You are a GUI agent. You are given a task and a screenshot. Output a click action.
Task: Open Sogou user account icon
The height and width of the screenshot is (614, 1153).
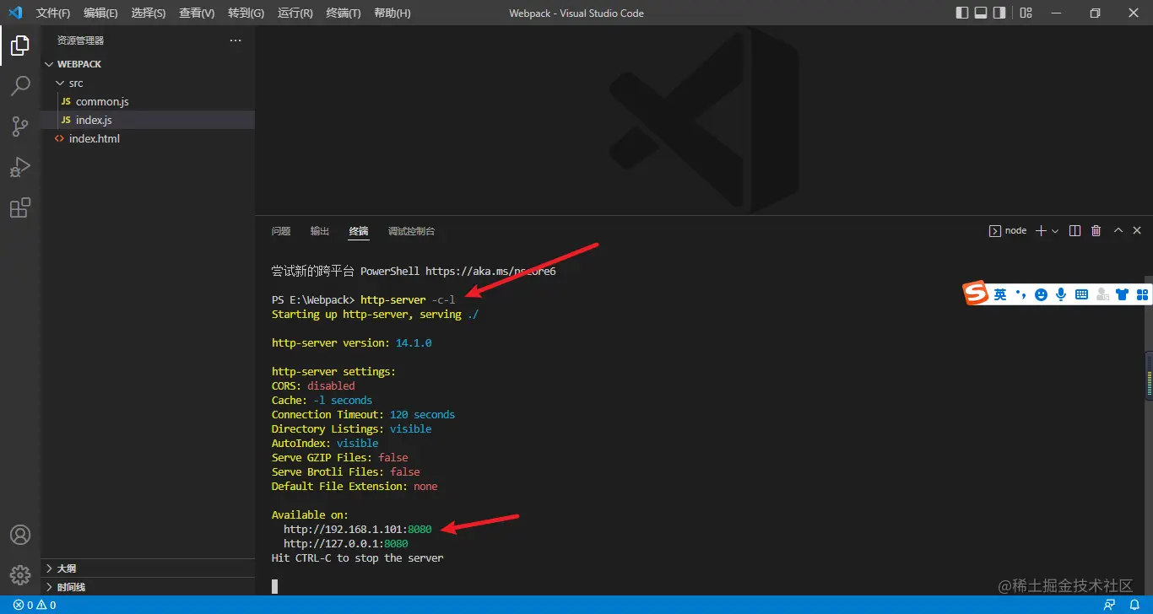tap(1102, 294)
